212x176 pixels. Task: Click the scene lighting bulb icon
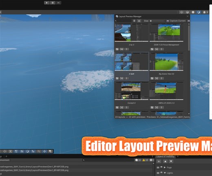pyautogui.click(x=204, y=12)
